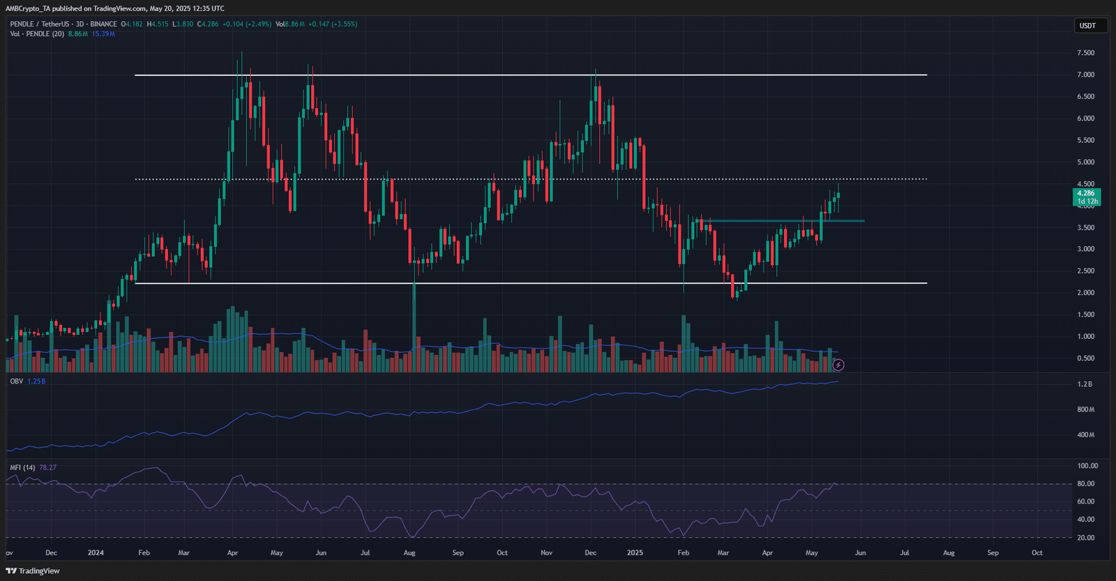Image resolution: width=1116 pixels, height=581 pixels.
Task: Click the OBV 1.2B scale label
Action: 1085,384
